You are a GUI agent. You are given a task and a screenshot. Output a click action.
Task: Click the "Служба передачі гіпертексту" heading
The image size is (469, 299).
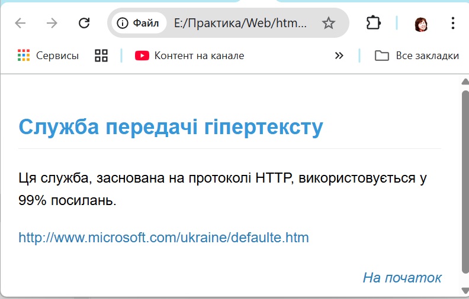pos(171,127)
